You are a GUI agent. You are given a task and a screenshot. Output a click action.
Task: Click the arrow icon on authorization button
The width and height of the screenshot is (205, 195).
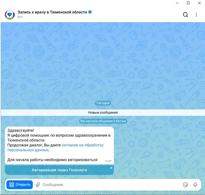click(x=111, y=168)
